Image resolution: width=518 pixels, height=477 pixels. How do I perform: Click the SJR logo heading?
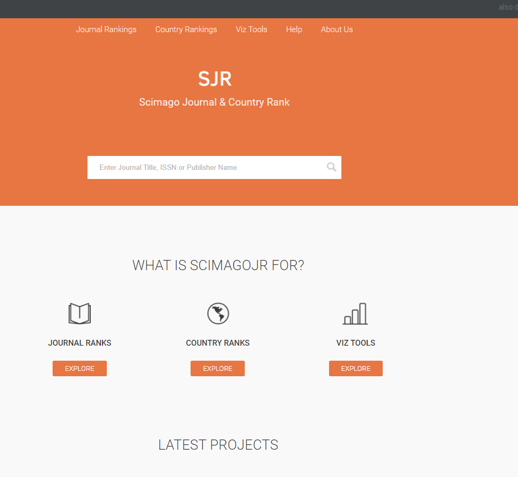click(215, 79)
